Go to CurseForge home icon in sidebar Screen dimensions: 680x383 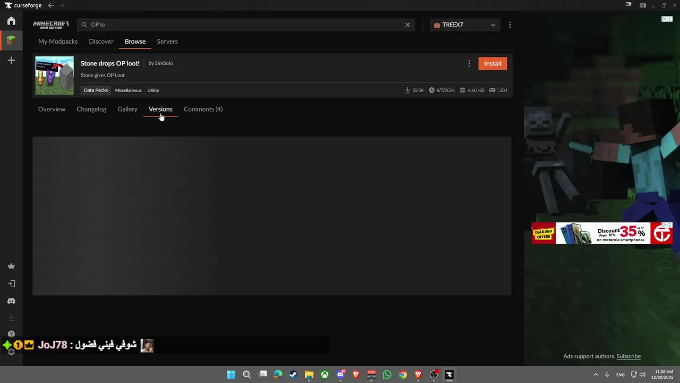pyautogui.click(x=11, y=21)
